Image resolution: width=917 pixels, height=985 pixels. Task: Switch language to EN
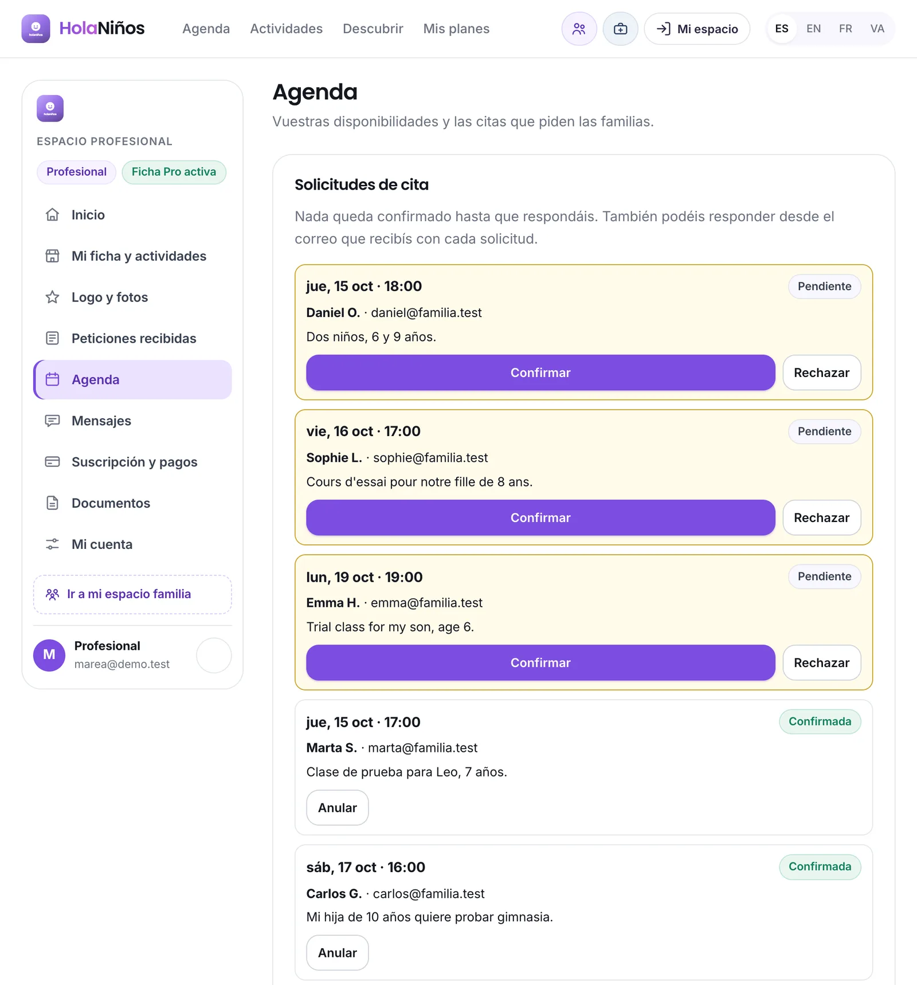(x=813, y=29)
